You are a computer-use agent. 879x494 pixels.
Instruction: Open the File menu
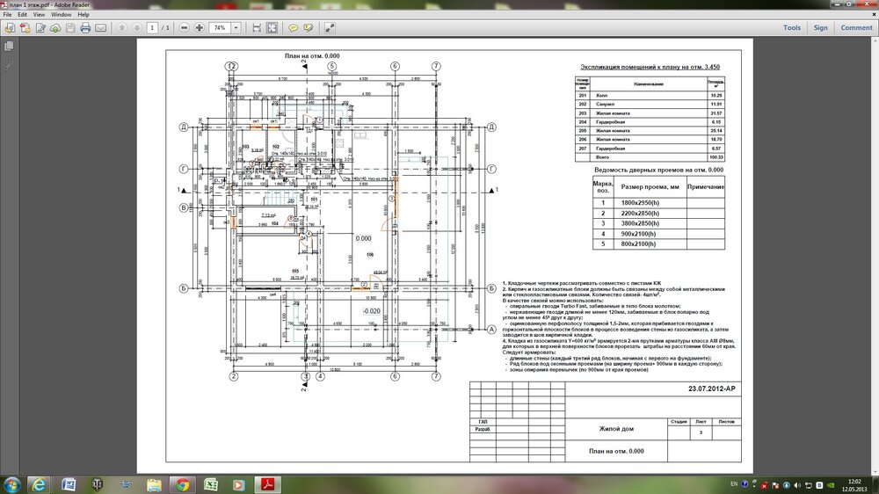point(8,15)
